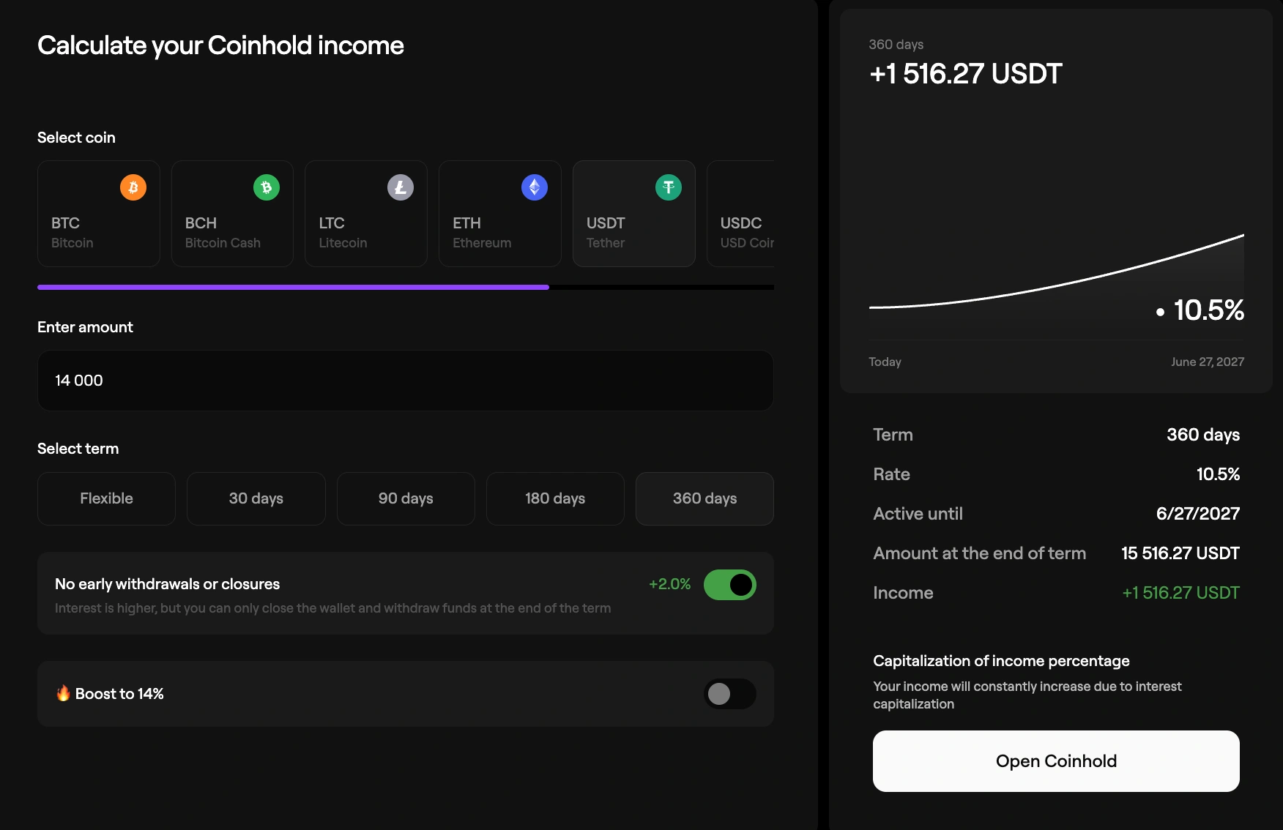Viewport: 1283px width, 830px height.
Task: Click the 'Select term' label
Action: click(78, 449)
